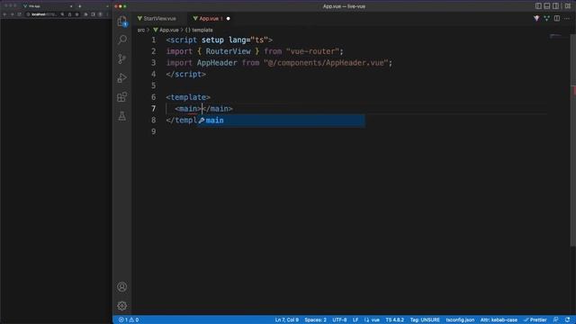Click Tag: UNSURE in status bar

tap(425, 320)
